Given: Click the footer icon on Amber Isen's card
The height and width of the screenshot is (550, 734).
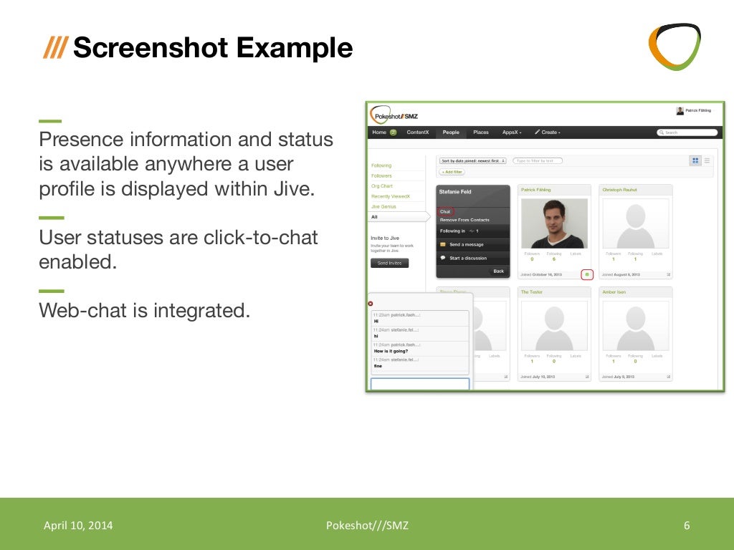Looking at the screenshot, I should tap(669, 377).
